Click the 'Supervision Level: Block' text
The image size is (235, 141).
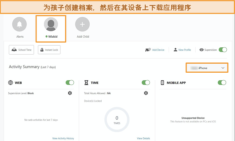point(21,93)
